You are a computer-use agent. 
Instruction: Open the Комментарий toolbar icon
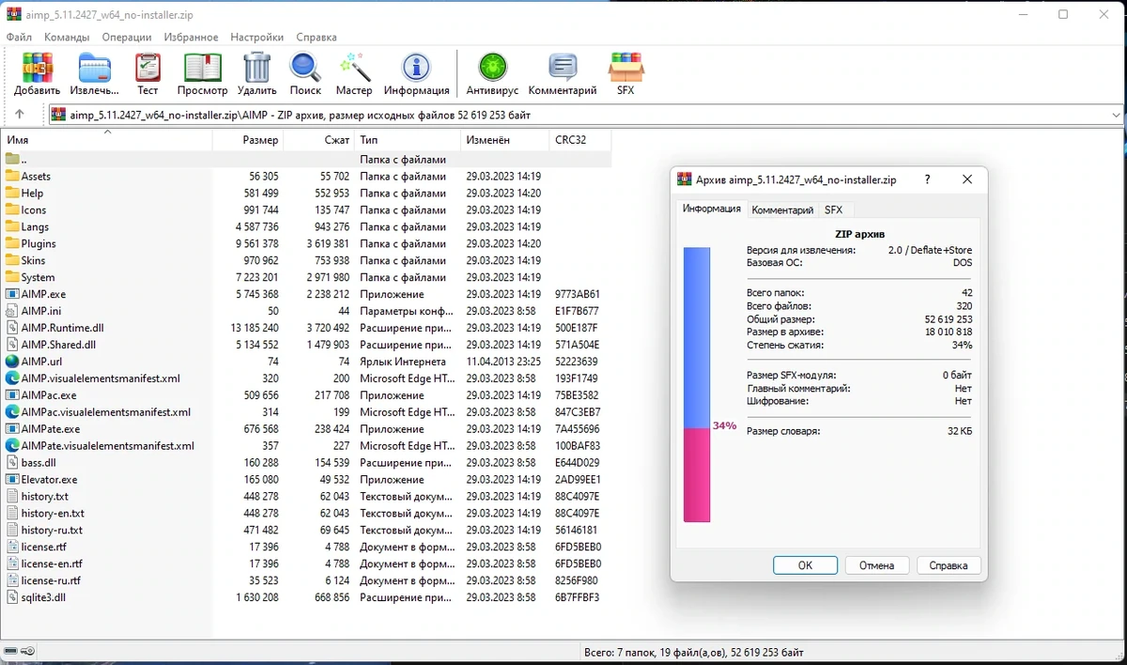coord(563,69)
